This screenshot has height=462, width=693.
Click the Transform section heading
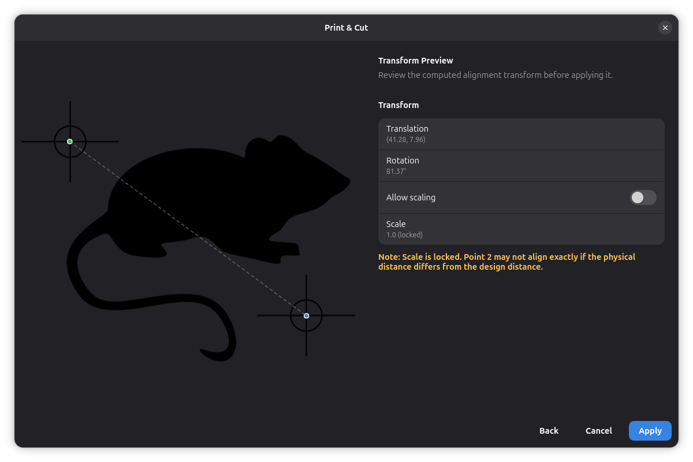[398, 105]
